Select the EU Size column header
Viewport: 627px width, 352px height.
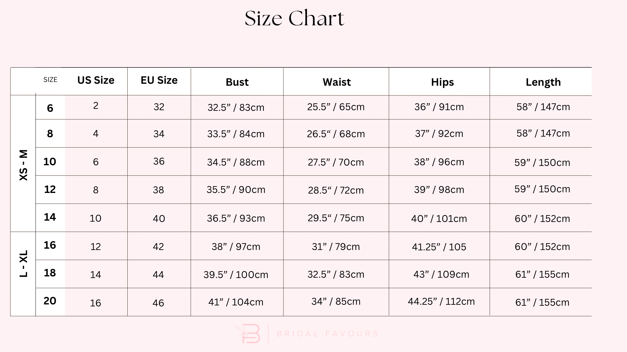click(x=159, y=80)
